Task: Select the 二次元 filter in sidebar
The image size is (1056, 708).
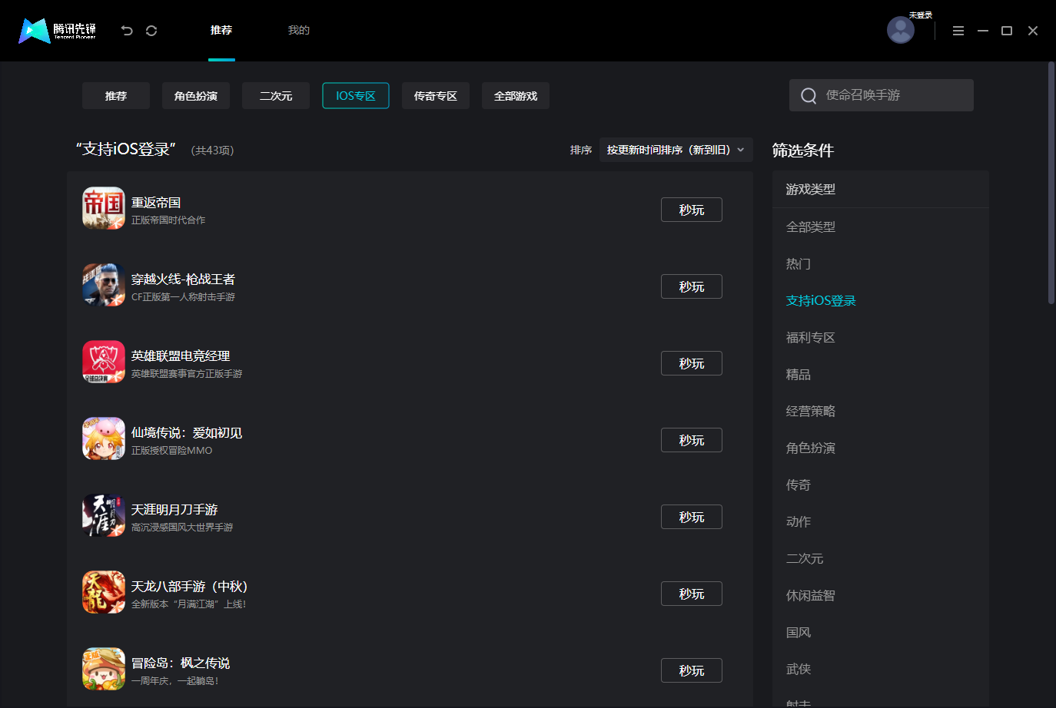Action: (805, 558)
